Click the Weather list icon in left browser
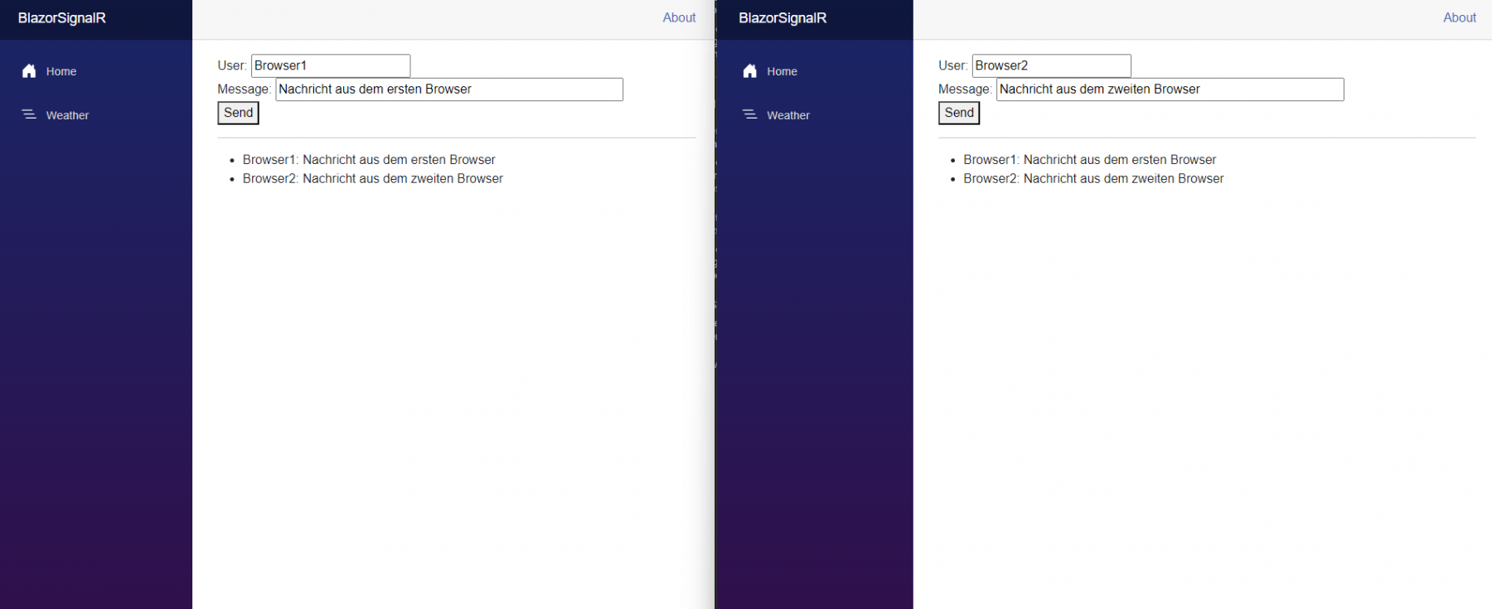This screenshot has width=1492, height=609. [x=29, y=114]
